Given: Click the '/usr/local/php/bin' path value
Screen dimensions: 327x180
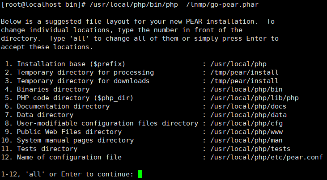Looking at the screenshot, I should (x=246, y=89).
